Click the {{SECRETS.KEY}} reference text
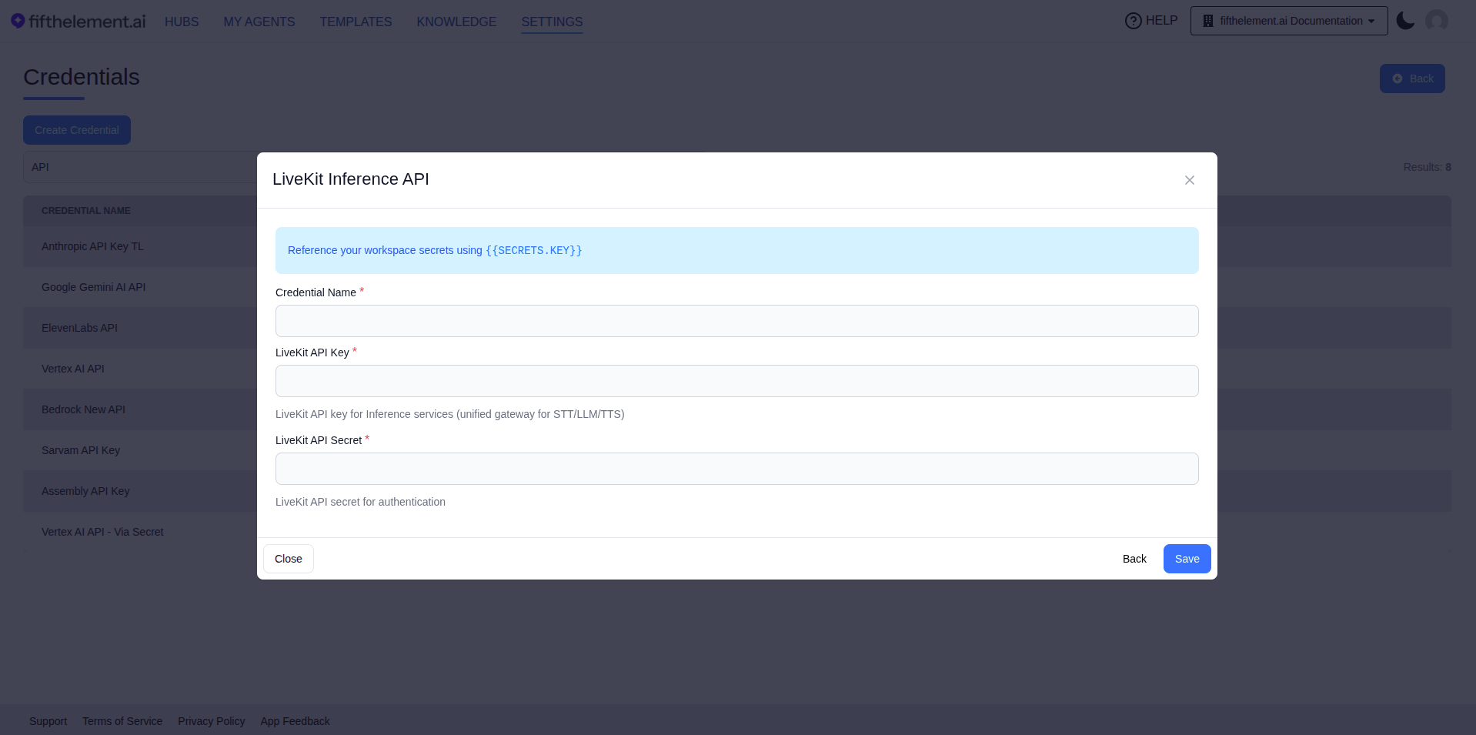The image size is (1476, 735). [x=533, y=250]
